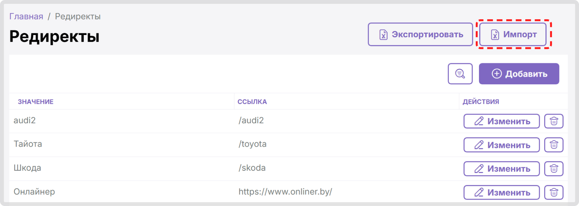Edit the Шкода redirect entry
This screenshot has width=579, height=206.
(x=501, y=169)
